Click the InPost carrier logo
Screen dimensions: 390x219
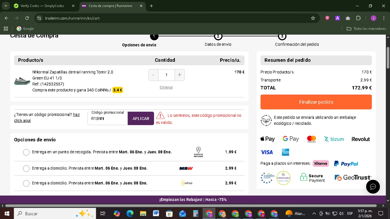[x=186, y=183]
